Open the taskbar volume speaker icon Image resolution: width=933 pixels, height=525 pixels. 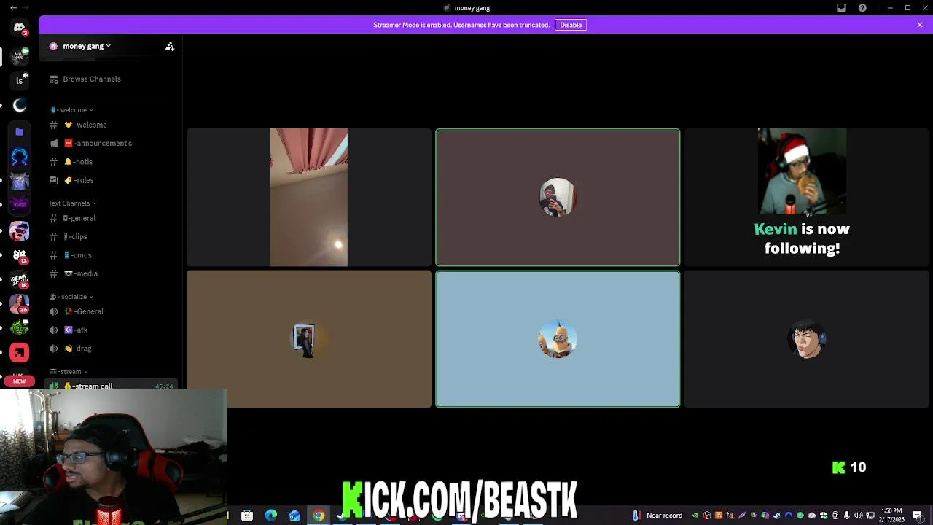pos(858,516)
